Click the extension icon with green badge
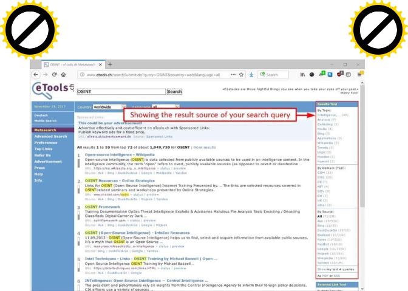 pyautogui.click(x=322, y=74)
